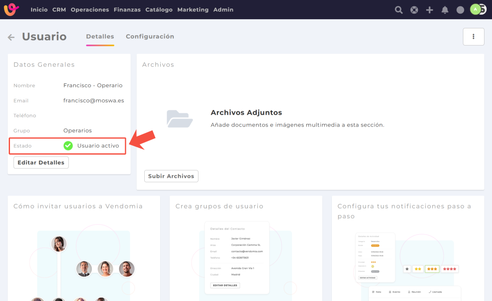Go back using the left arrow
Screen dimensions: 492x301
pyautogui.click(x=11, y=37)
